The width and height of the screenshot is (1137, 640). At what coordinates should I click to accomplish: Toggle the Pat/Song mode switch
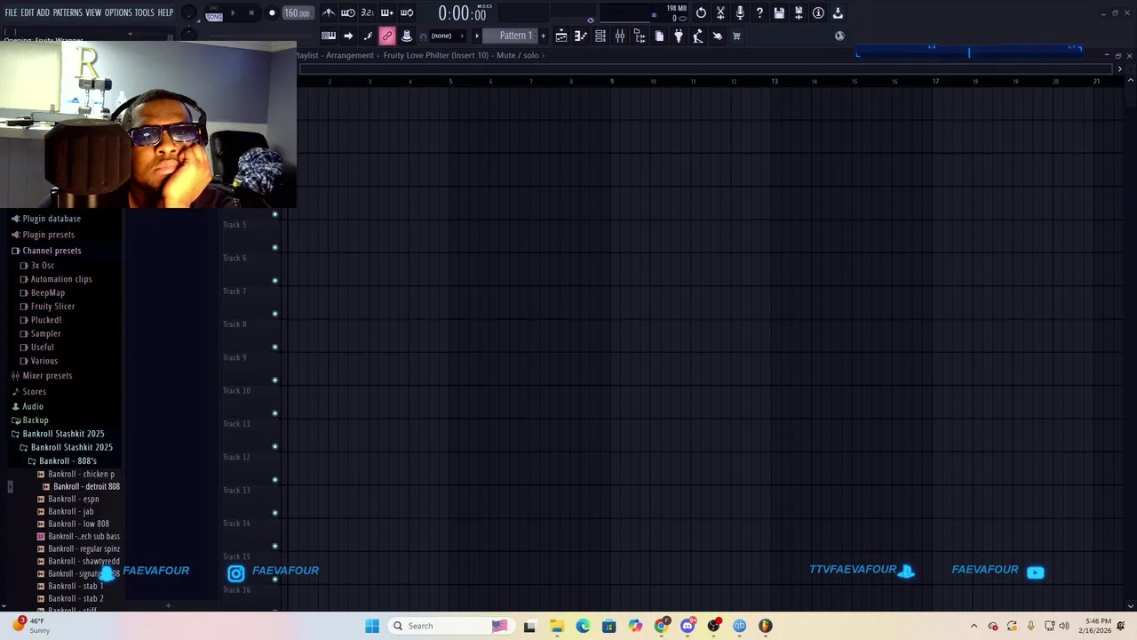[x=214, y=13]
